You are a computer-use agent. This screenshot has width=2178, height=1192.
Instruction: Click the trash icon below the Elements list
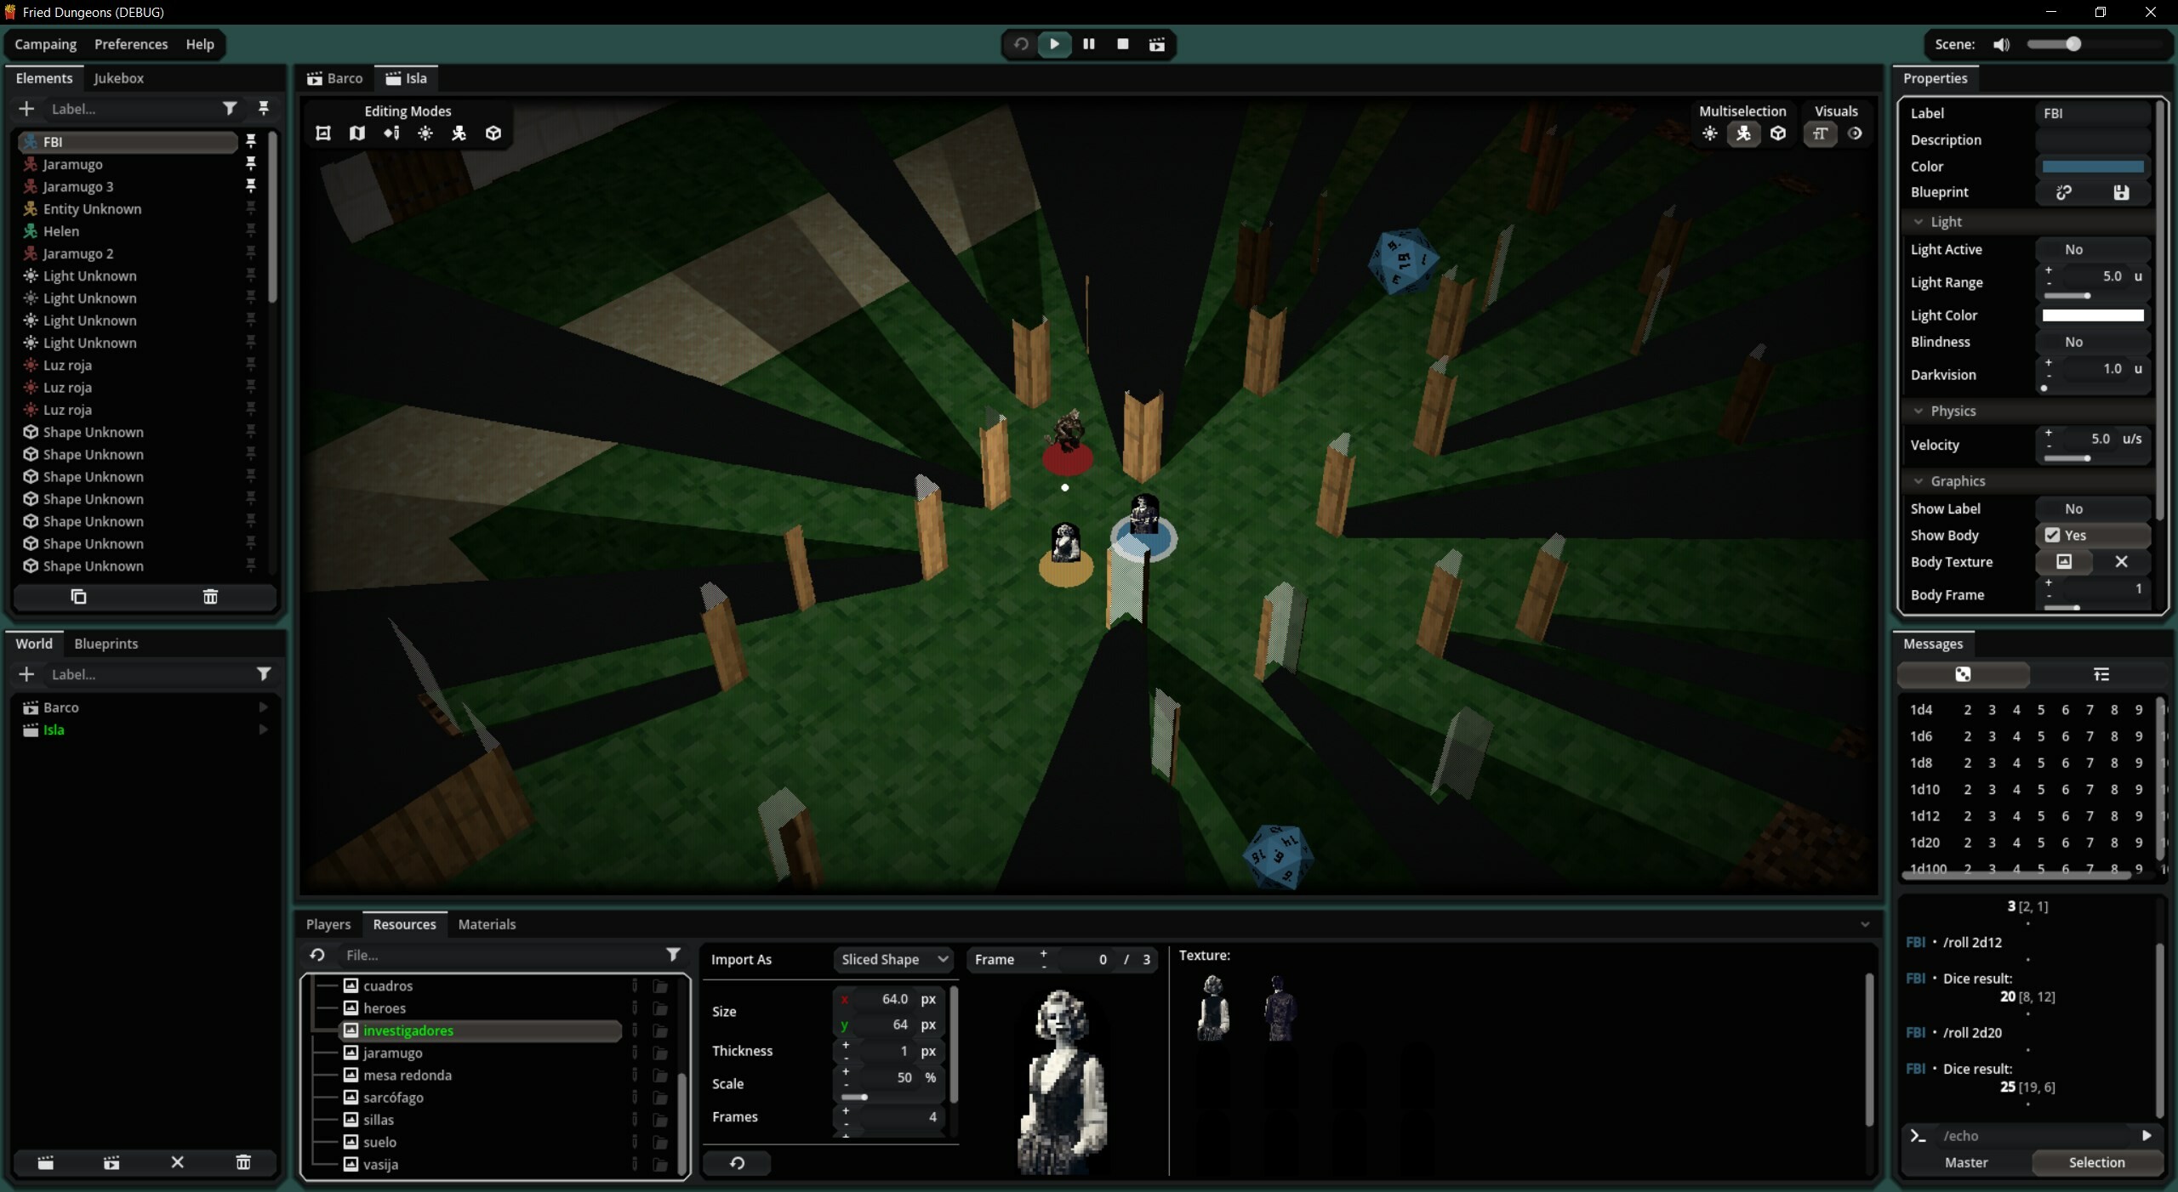point(211,597)
